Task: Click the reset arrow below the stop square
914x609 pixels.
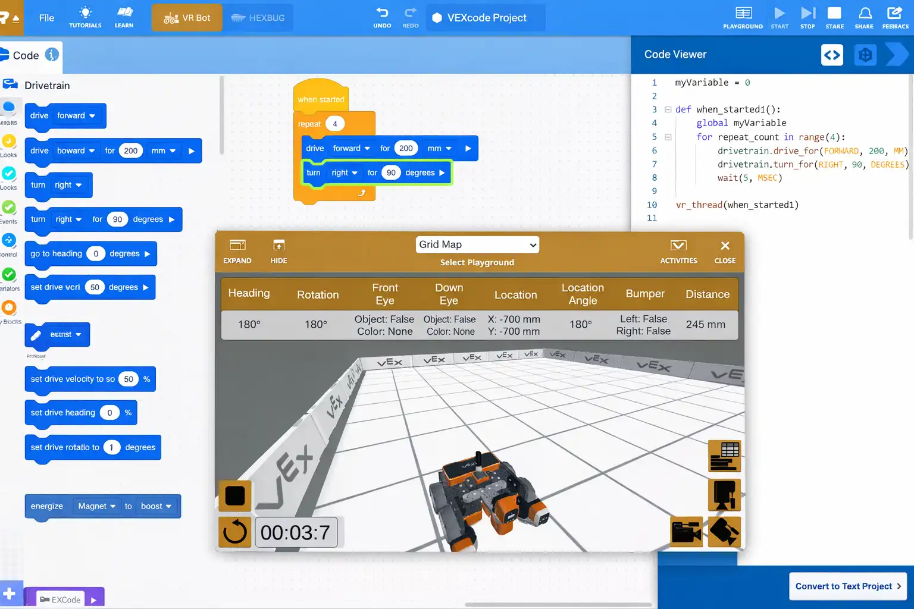Action: (x=234, y=532)
